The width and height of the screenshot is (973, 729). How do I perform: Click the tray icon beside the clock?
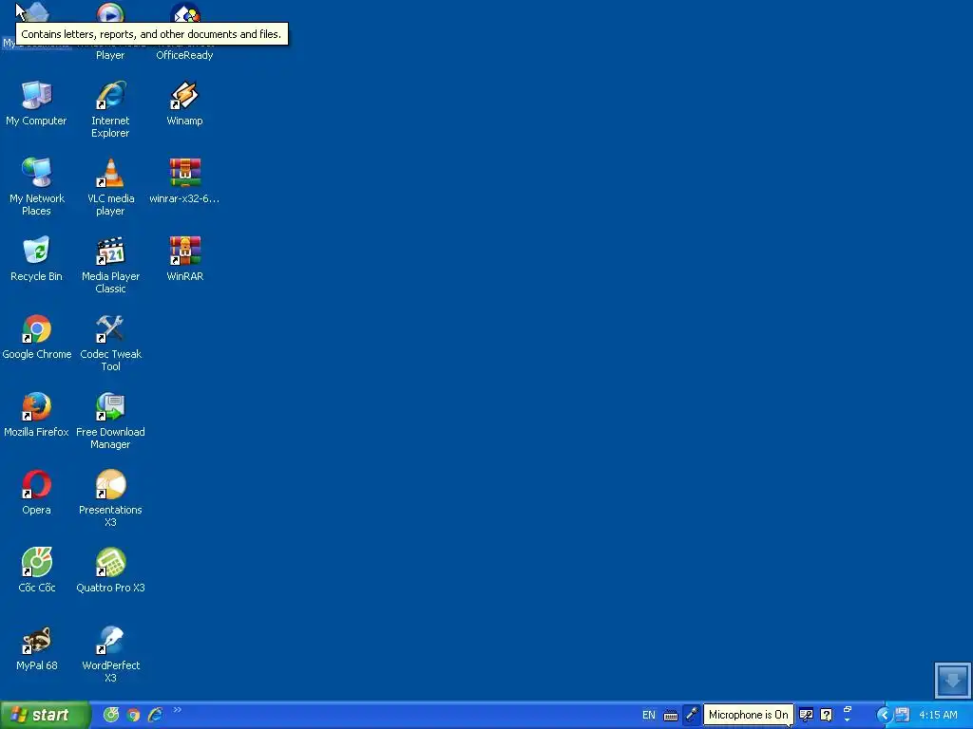(x=902, y=715)
